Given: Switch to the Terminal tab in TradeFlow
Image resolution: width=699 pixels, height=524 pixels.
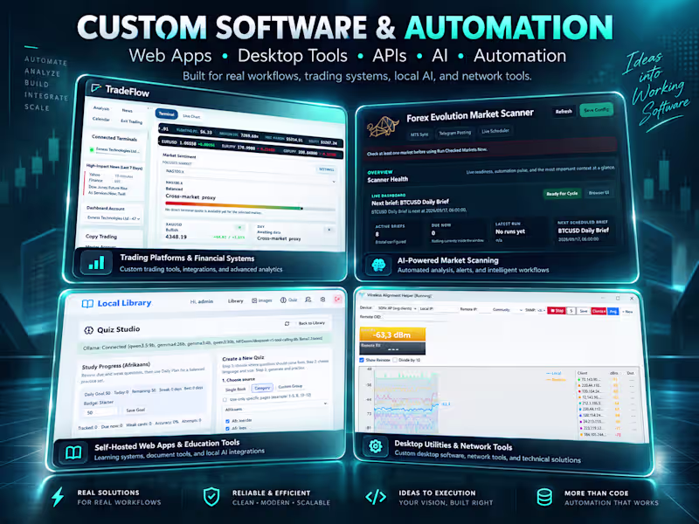Looking at the screenshot, I should pyautogui.click(x=166, y=114).
